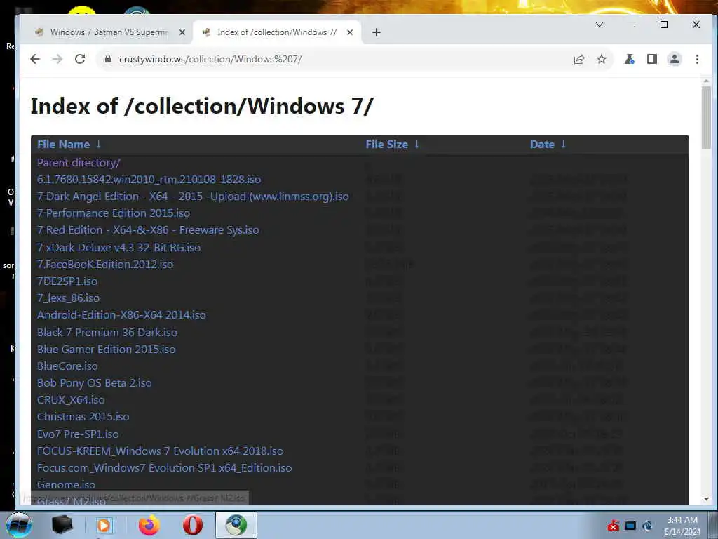Image resolution: width=718 pixels, height=539 pixels.
Task: Open Firefox from the taskbar
Action: point(149,525)
